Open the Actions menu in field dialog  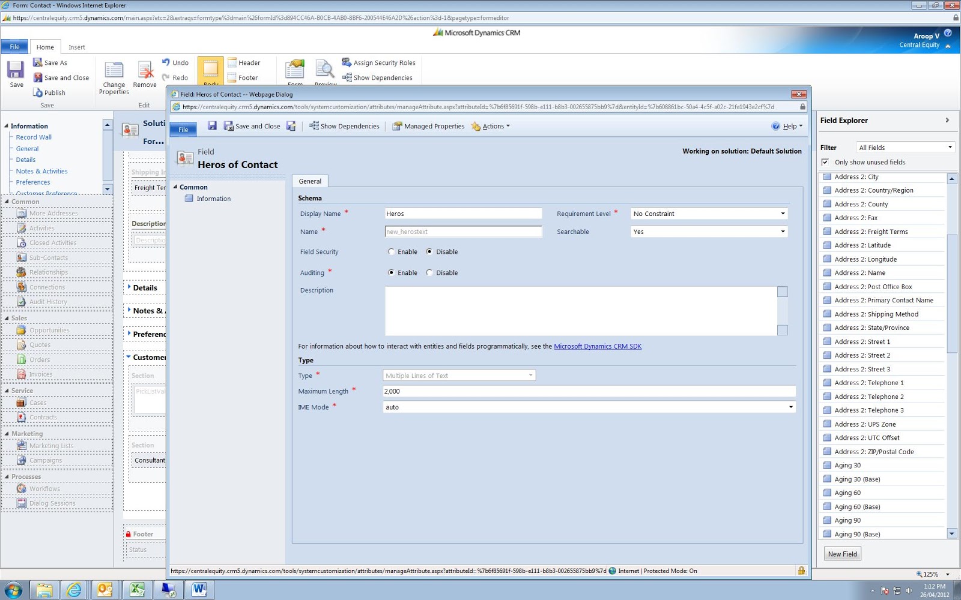(x=491, y=126)
